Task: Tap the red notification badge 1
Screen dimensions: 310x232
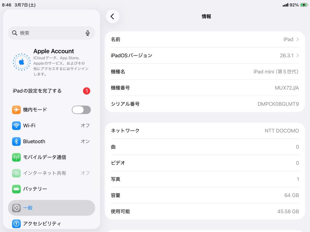Action: click(x=87, y=91)
